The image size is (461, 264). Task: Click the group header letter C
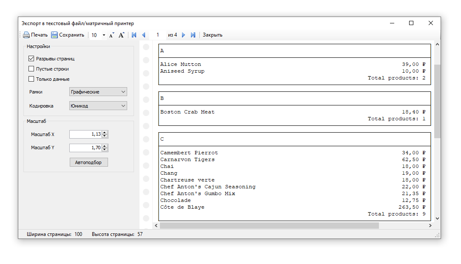click(x=162, y=139)
